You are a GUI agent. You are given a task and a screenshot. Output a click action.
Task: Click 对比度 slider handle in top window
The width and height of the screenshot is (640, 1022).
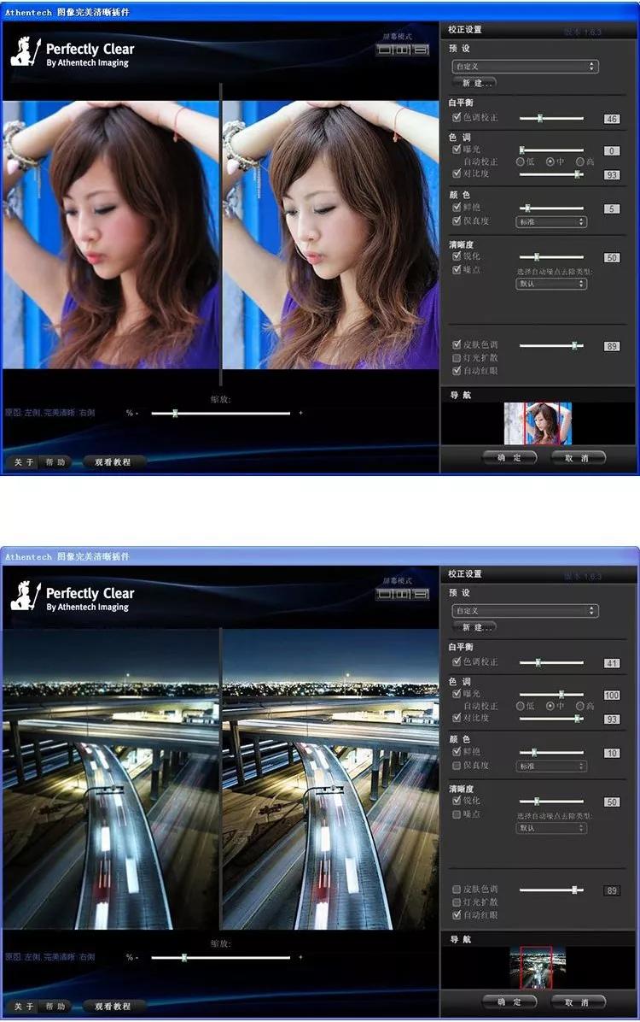(577, 174)
